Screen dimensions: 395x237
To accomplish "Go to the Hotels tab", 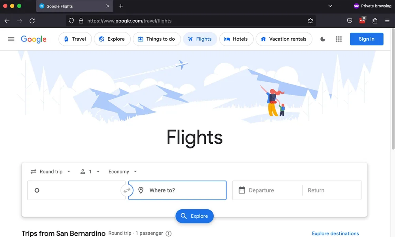I will click(236, 39).
